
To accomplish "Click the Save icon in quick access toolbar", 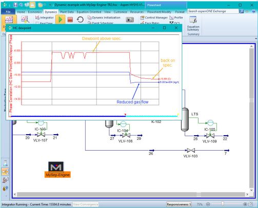I will (15, 5).
